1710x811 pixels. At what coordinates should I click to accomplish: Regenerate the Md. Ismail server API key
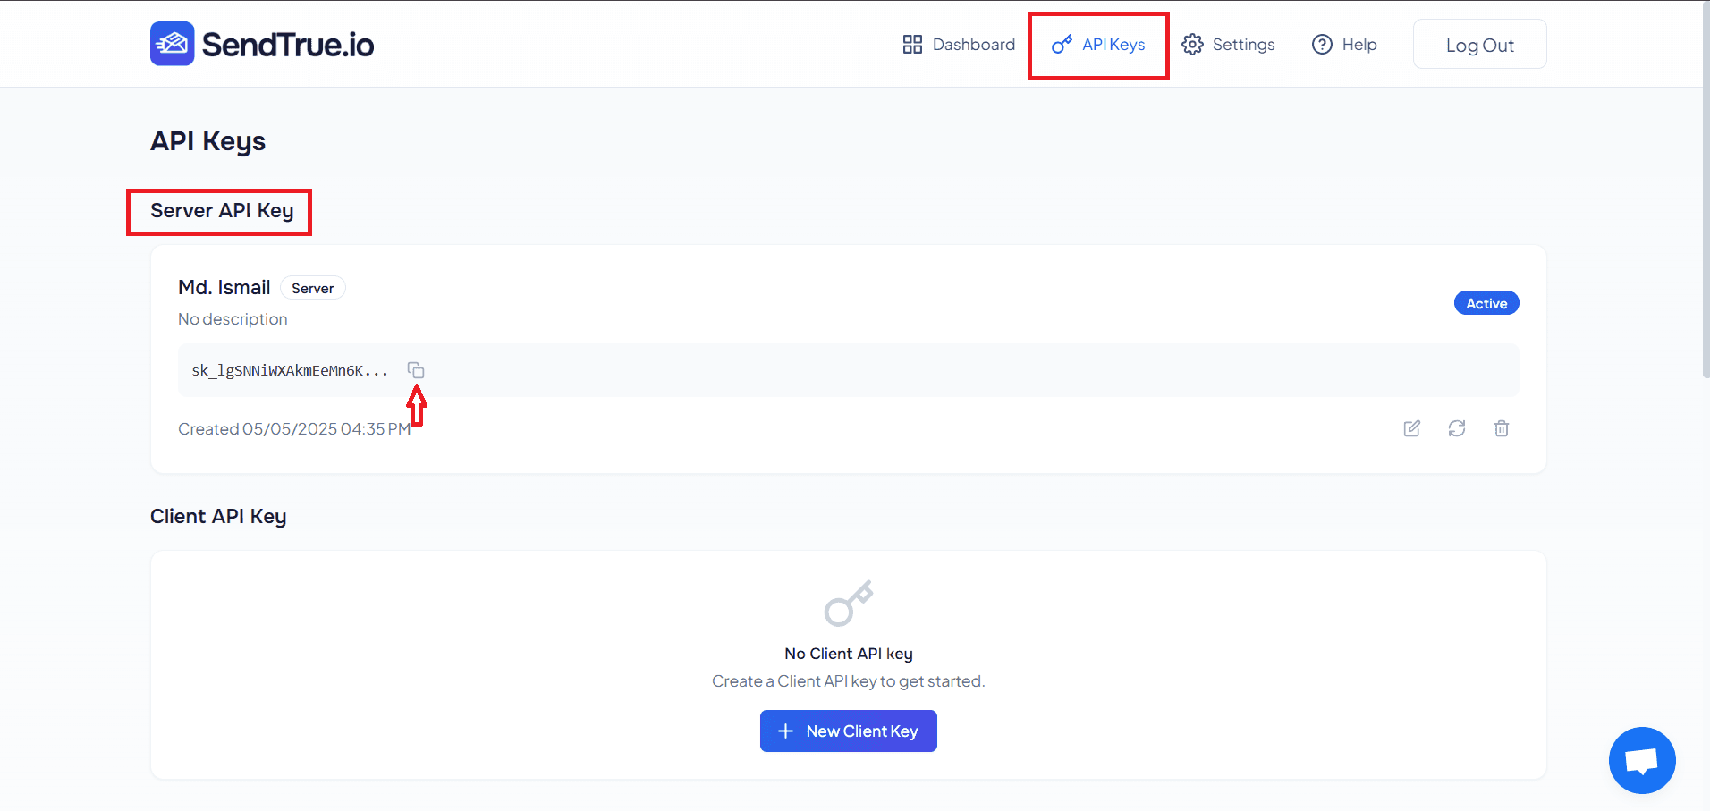click(x=1457, y=428)
